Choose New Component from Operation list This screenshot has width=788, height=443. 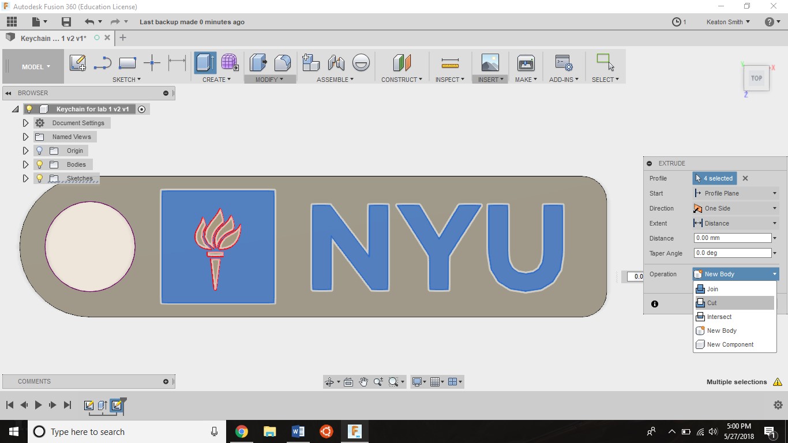[734, 344]
